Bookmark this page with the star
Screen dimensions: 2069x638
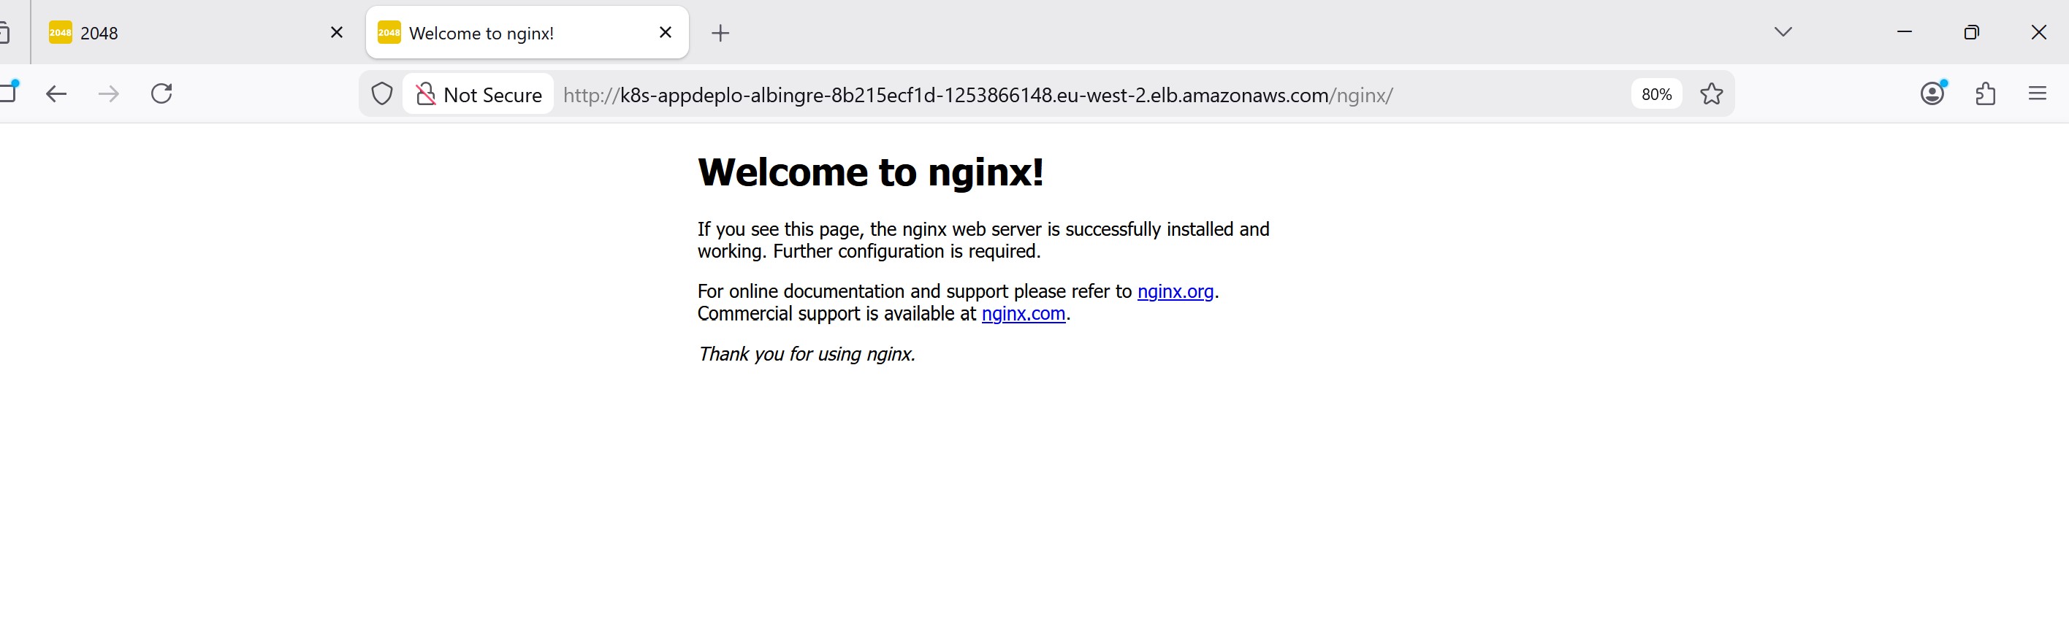click(x=1712, y=95)
